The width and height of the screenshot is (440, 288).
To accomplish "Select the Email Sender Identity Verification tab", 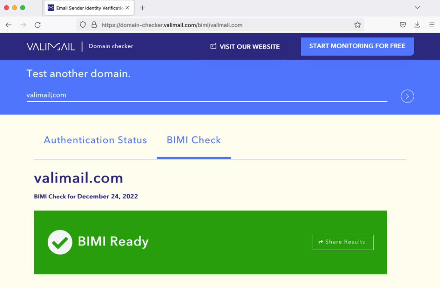I will [x=89, y=8].
